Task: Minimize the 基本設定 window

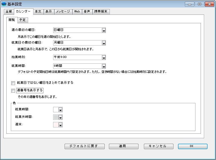Action: tap(189, 4)
